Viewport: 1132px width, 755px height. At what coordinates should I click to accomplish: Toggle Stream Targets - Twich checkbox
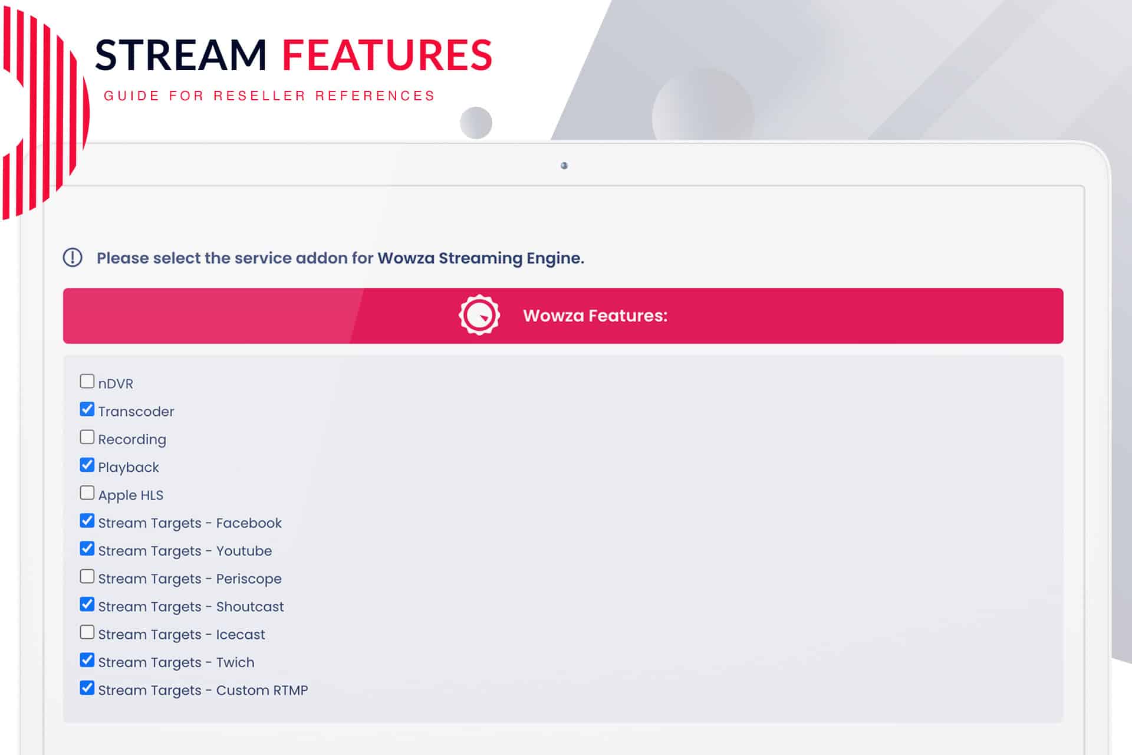[x=87, y=660]
